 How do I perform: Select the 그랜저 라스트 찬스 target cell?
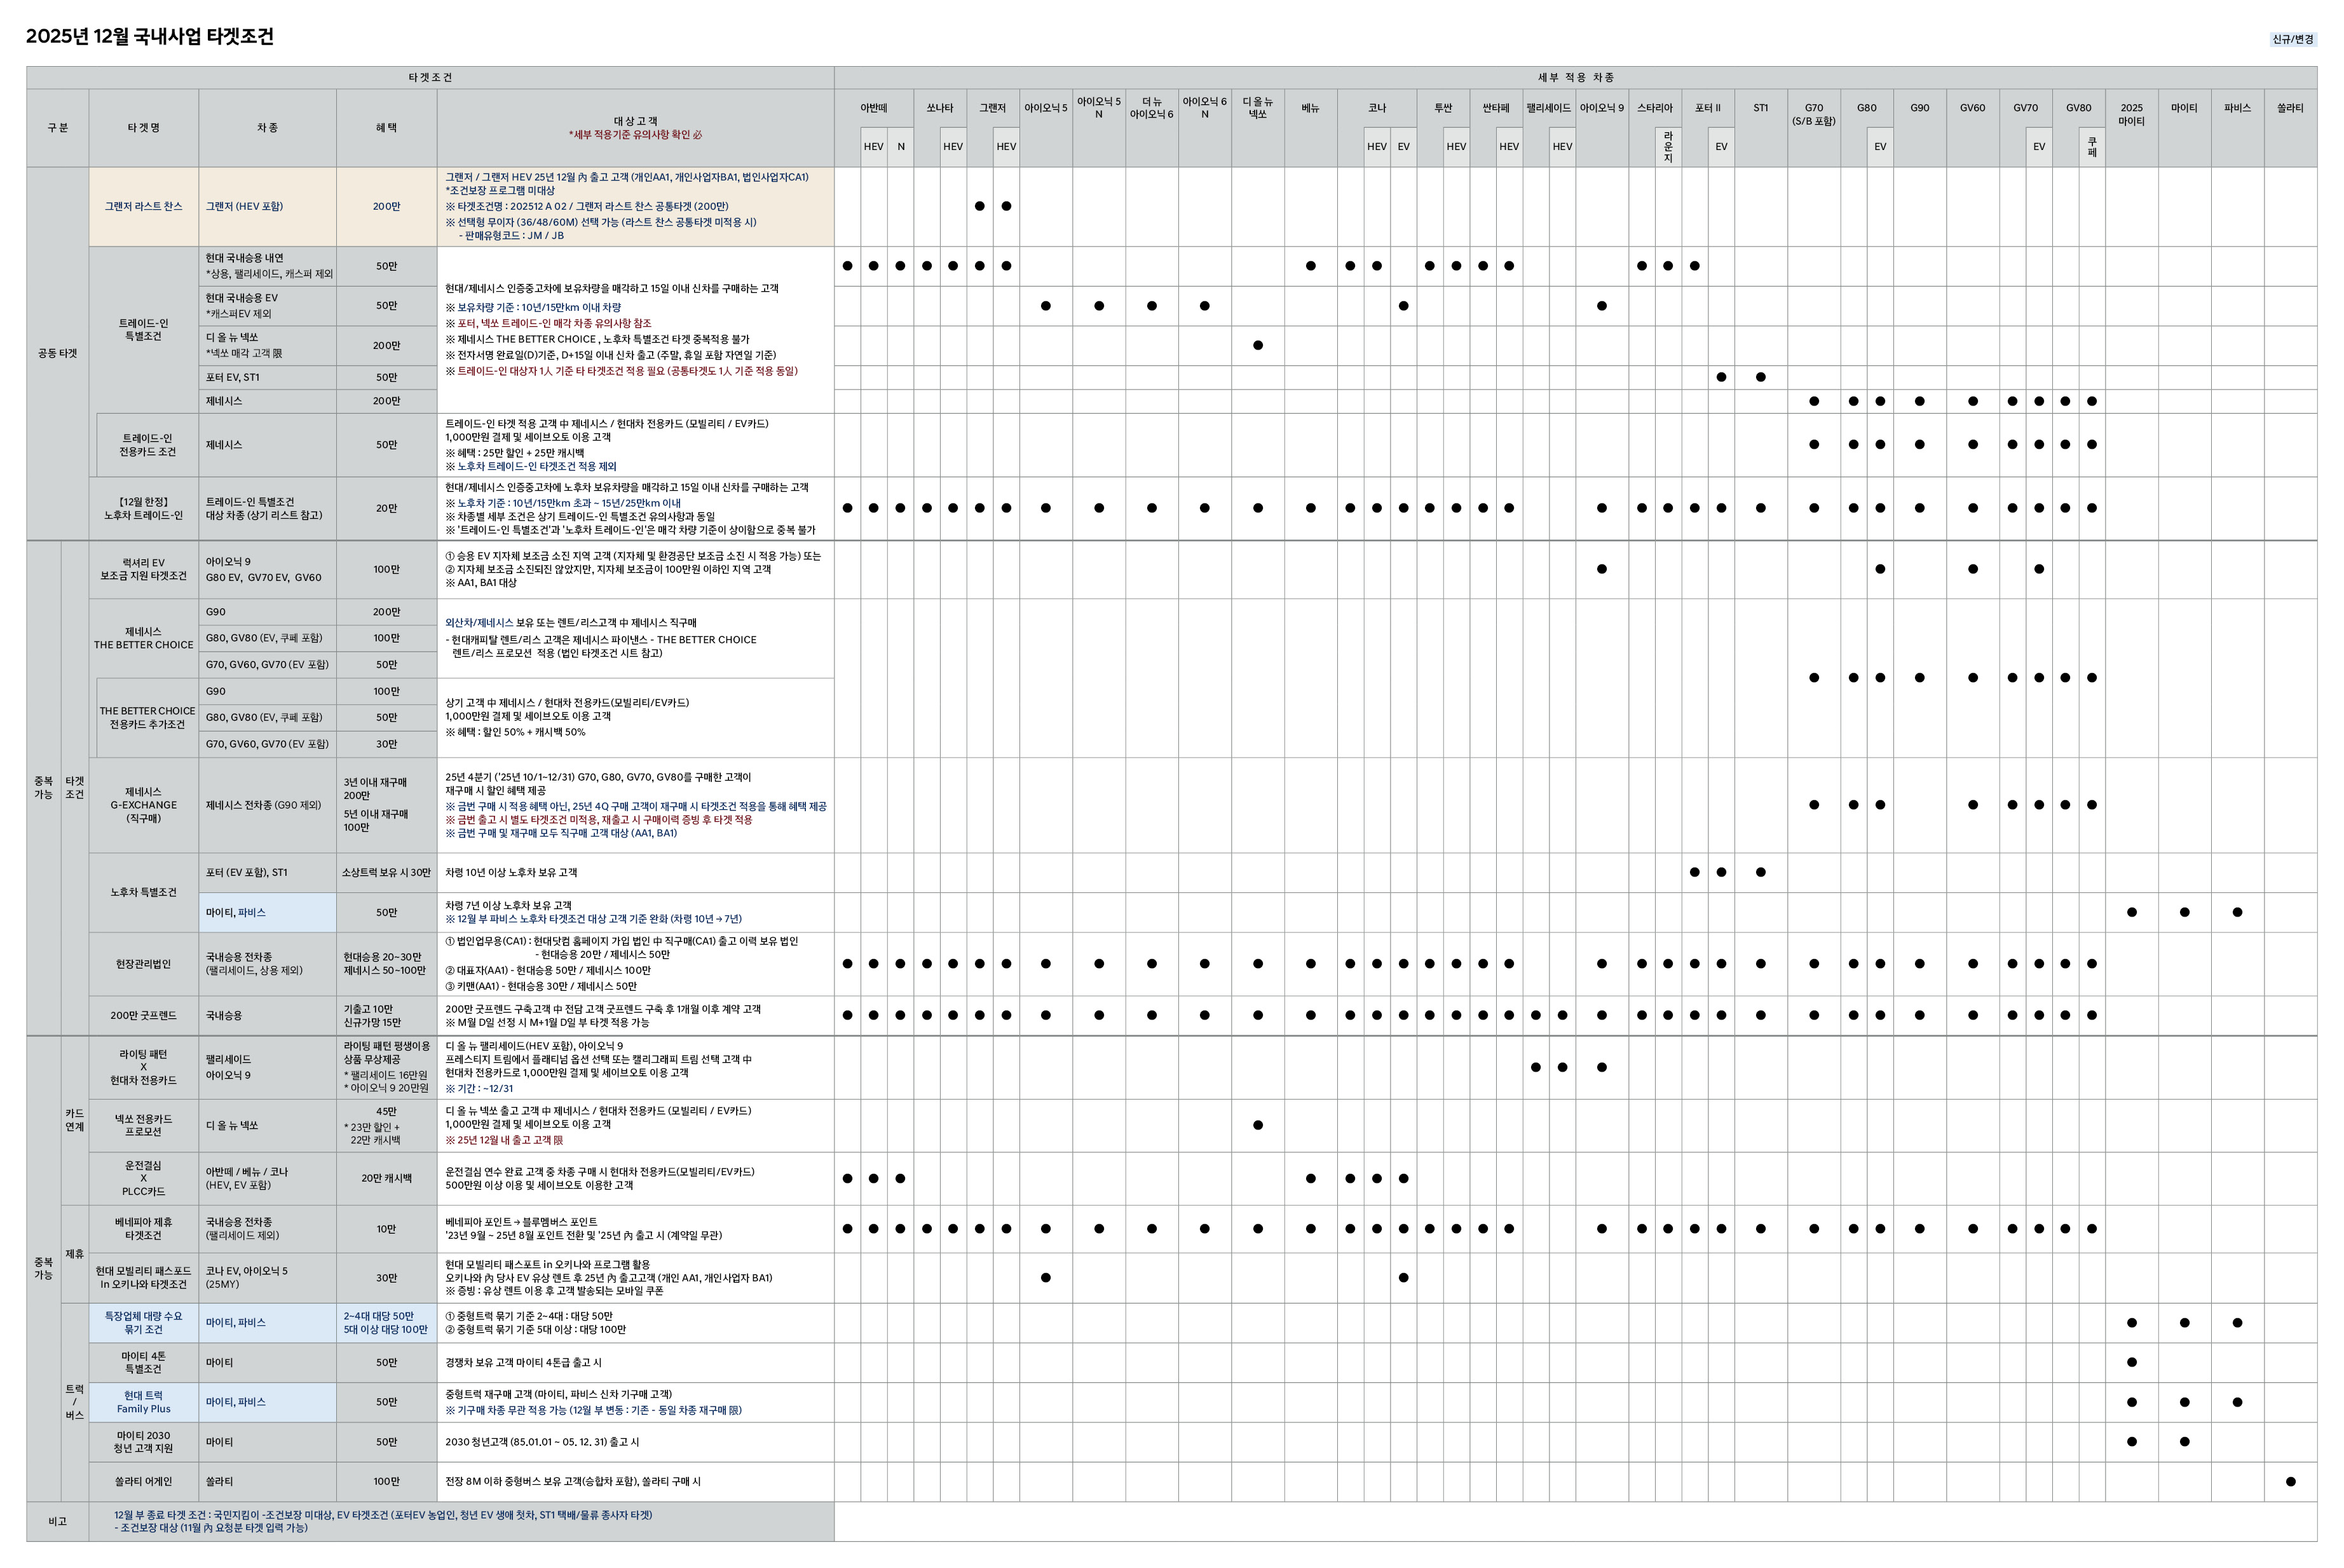point(143,206)
